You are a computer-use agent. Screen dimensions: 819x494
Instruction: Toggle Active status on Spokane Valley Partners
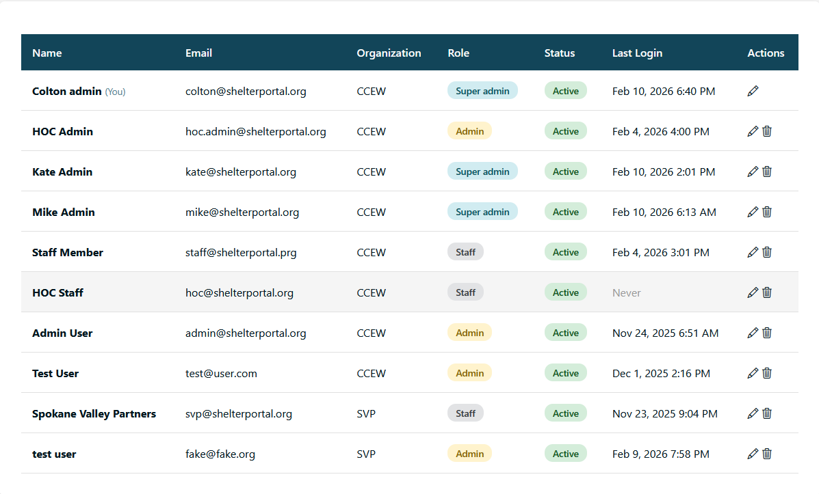pyautogui.click(x=566, y=413)
